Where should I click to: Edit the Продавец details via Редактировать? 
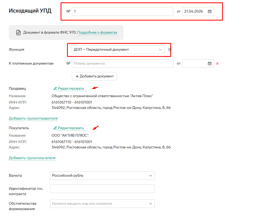(x=70, y=89)
